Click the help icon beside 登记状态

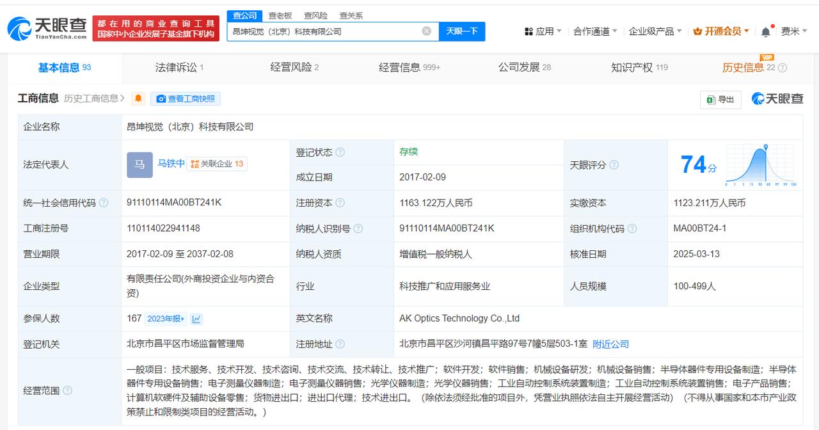pyautogui.click(x=340, y=152)
